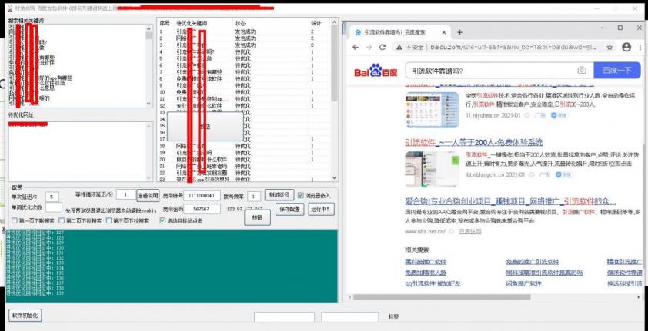Click the 软件初始化 button

click(x=25, y=316)
